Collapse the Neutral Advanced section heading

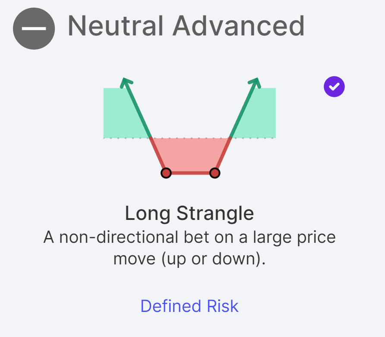tap(186, 26)
